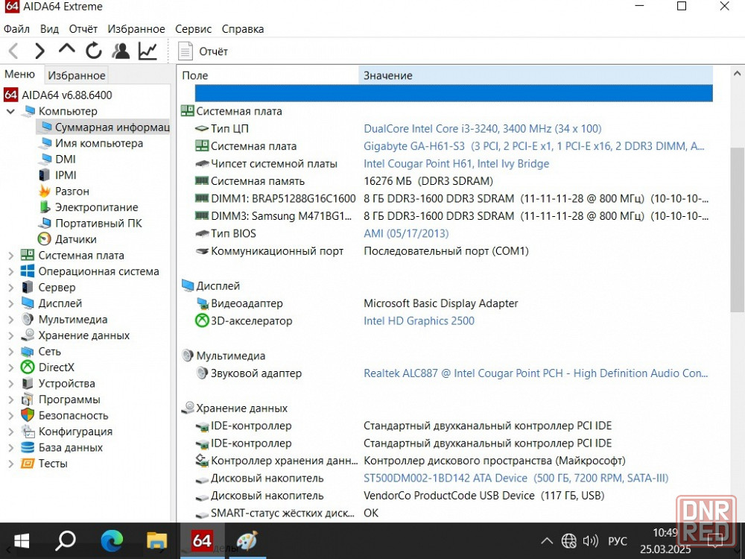Select Суммарная информация in the tree
Viewport: 745px width, 559px height.
pyautogui.click(x=103, y=127)
